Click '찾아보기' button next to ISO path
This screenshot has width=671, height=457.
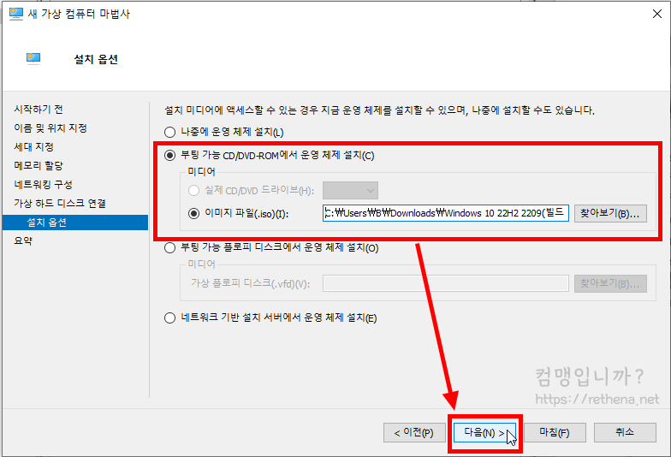[x=610, y=213]
